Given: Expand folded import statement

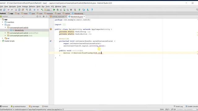Looking at the screenshot, I should coord(64,25).
